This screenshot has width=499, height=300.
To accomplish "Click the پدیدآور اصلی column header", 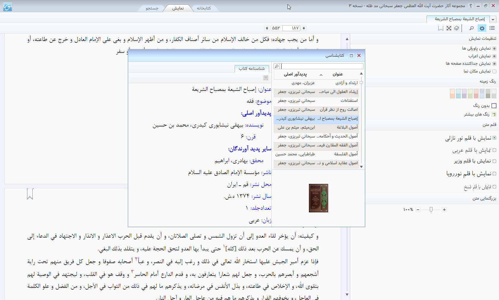I will point(295,74).
